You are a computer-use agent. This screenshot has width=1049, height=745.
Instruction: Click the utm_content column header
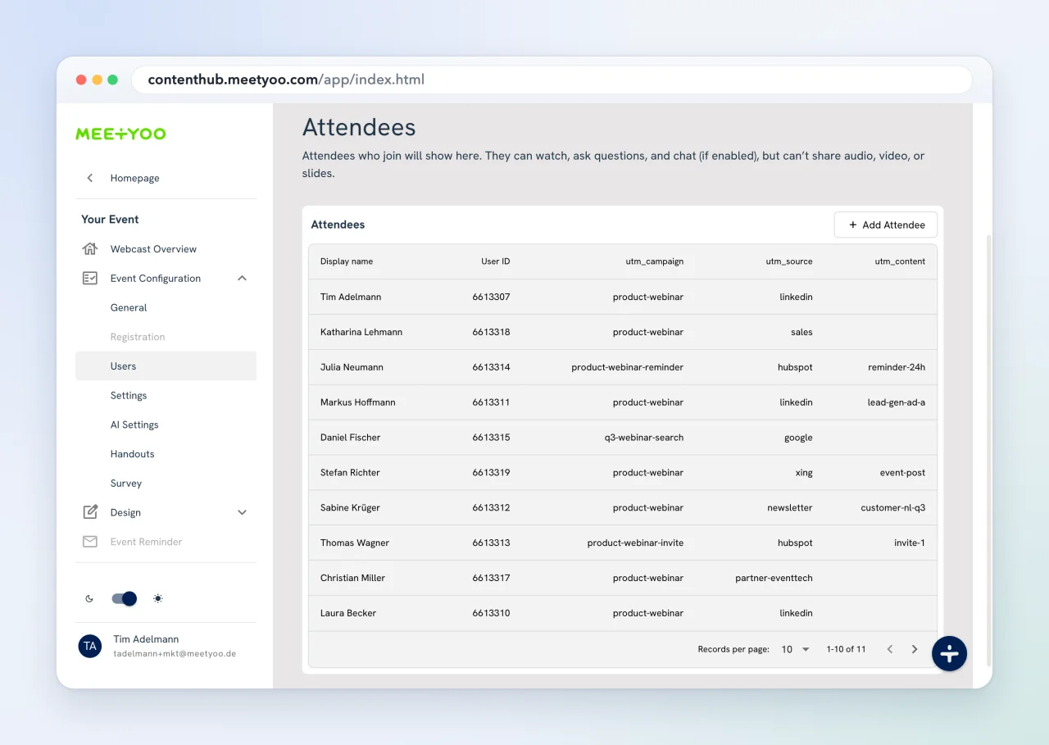point(900,261)
